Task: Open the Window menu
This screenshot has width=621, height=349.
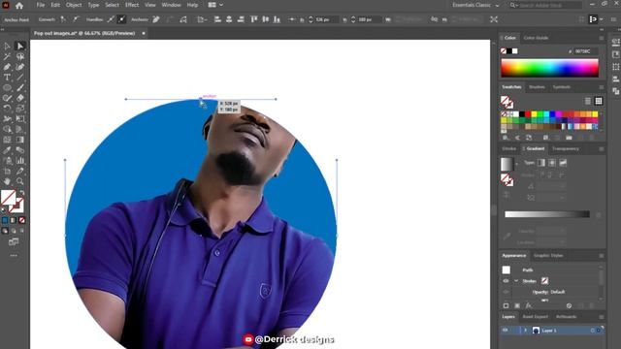Action: pyautogui.click(x=171, y=5)
